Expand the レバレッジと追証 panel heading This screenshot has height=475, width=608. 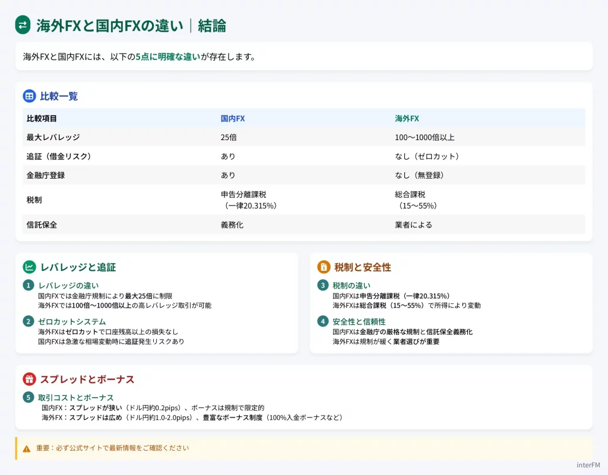(78, 267)
